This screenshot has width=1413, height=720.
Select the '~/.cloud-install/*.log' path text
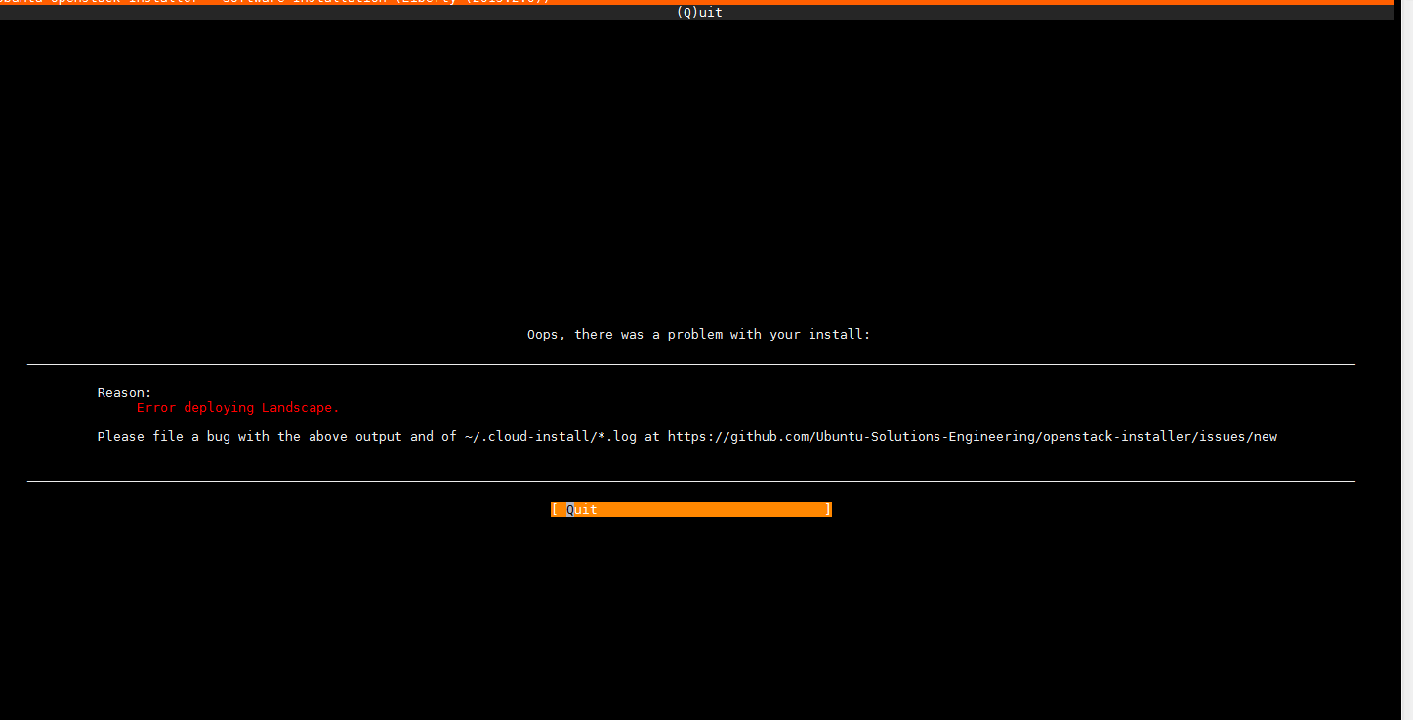(551, 436)
